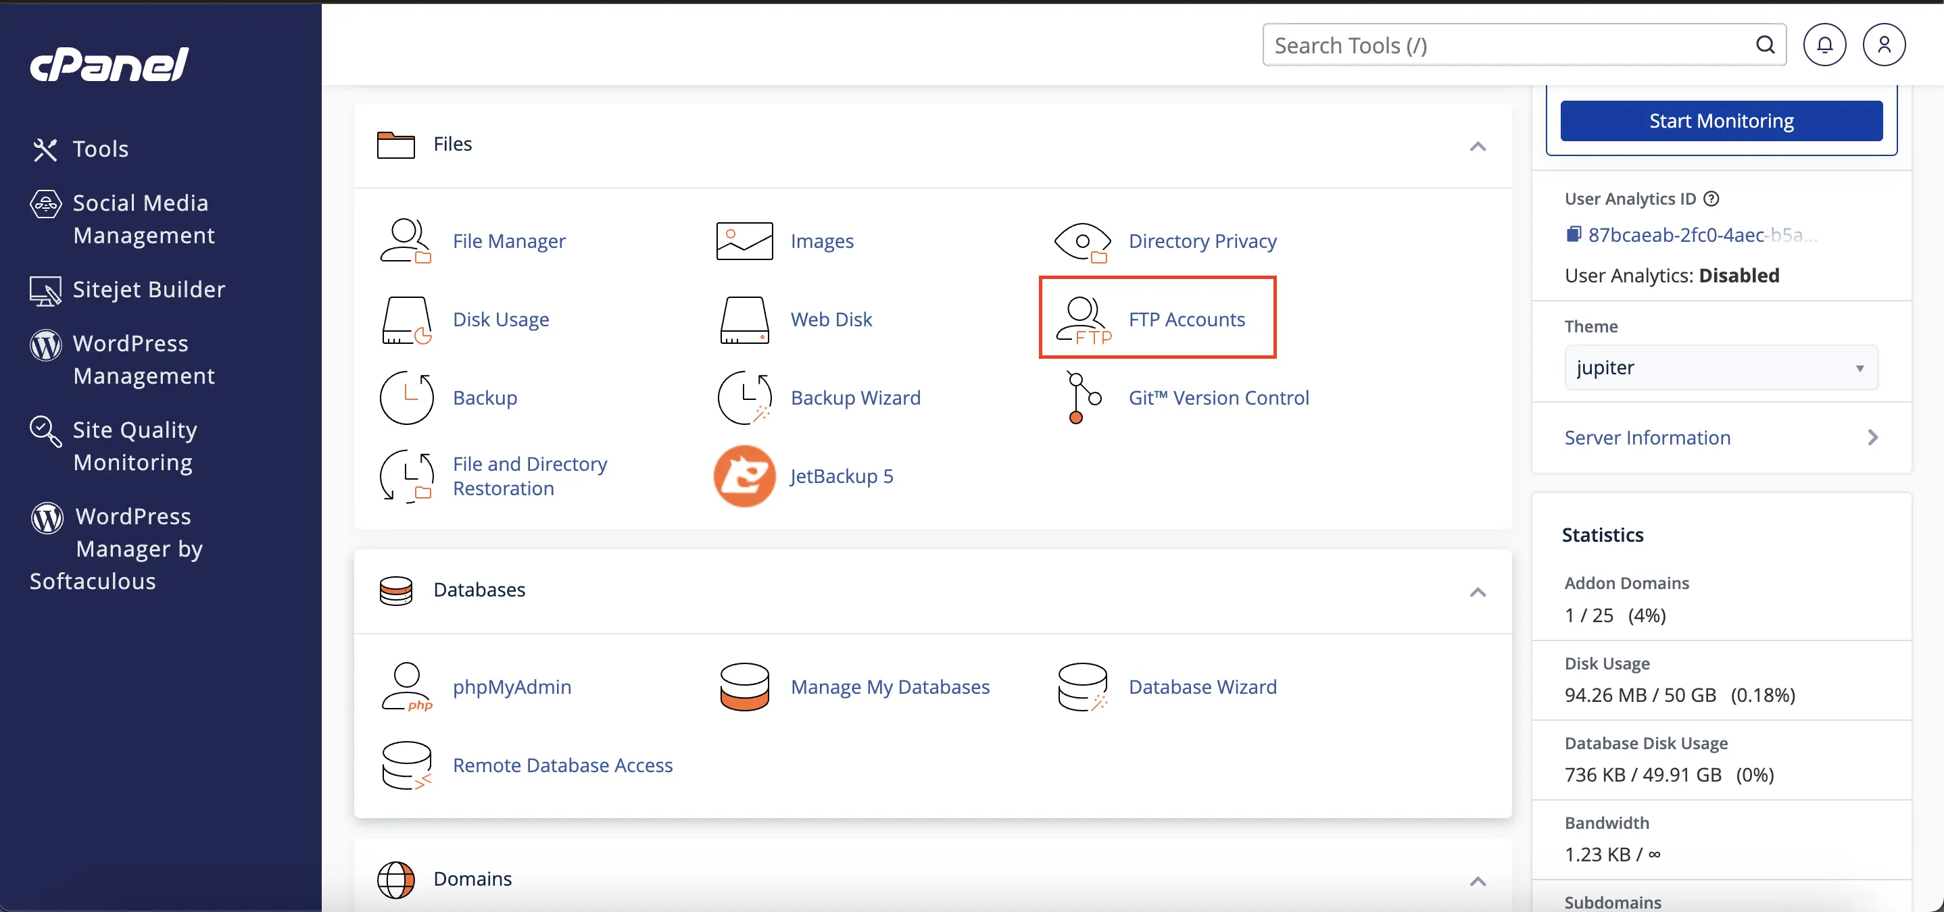Click the Search Tools input field
Viewport: 1944px width, 912px height.
(1524, 45)
